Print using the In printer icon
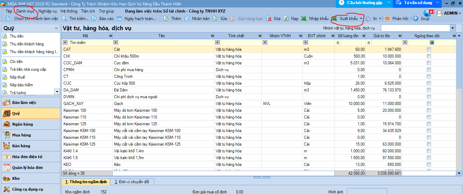 pyautogui.click(x=368, y=19)
